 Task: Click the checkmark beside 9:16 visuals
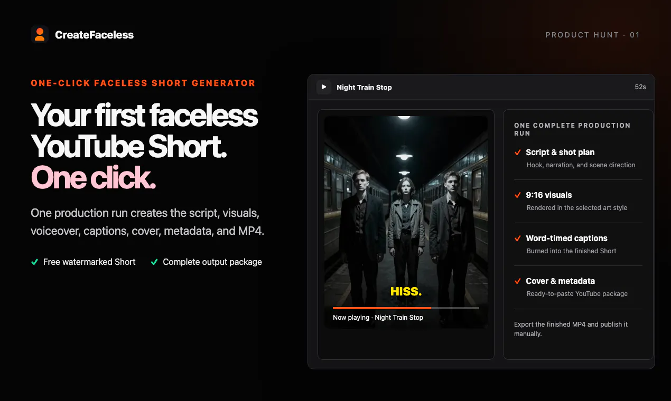(x=518, y=195)
